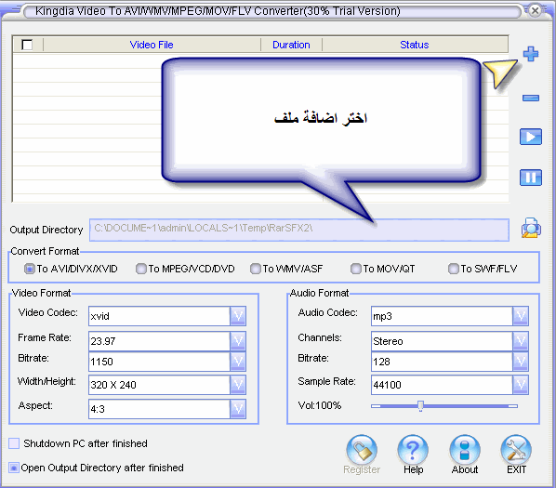Click the Duration column header
This screenshot has height=488, width=556.
pos(291,45)
